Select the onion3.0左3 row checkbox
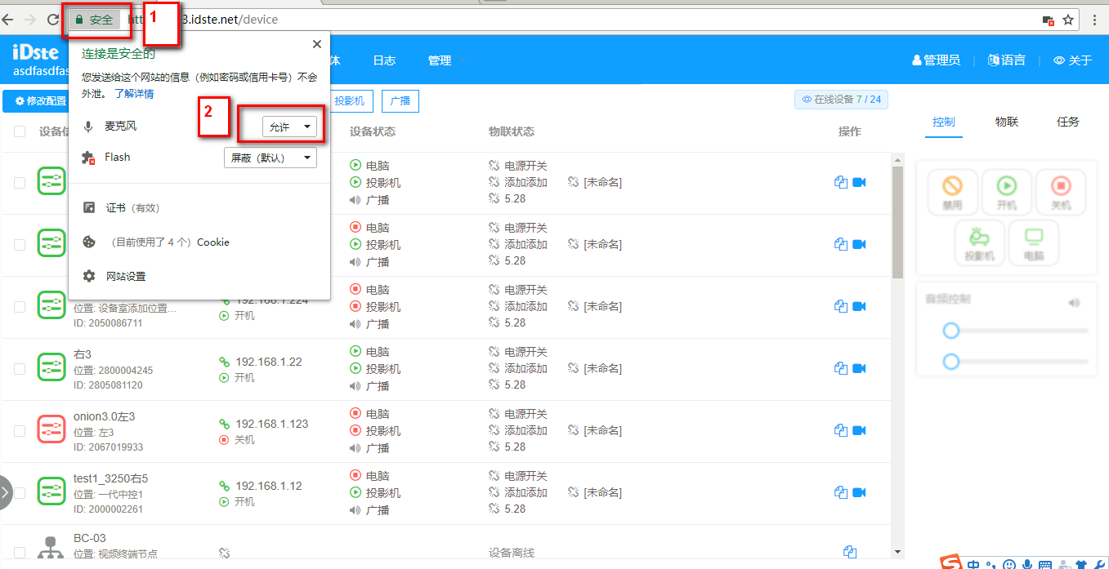 [x=20, y=431]
